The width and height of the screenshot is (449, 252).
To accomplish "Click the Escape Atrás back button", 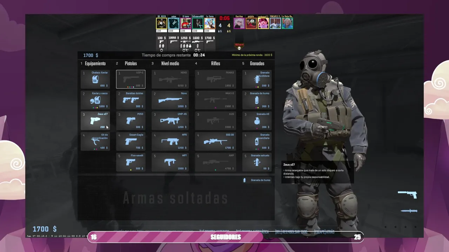I will [x=324, y=232].
